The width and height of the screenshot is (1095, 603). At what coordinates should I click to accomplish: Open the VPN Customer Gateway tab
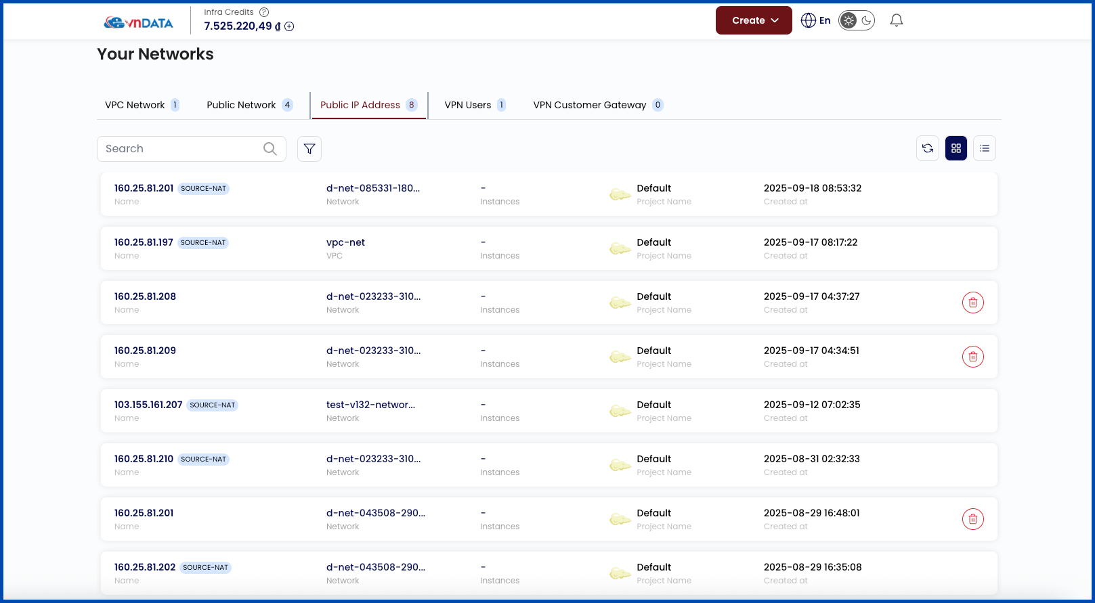click(598, 105)
